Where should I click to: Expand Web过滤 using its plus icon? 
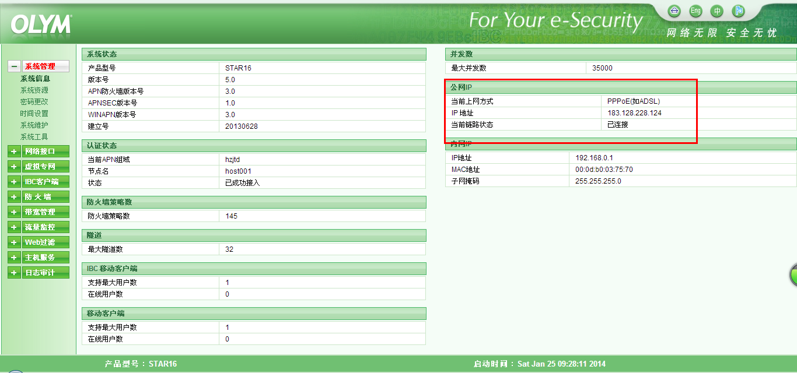pyautogui.click(x=14, y=242)
